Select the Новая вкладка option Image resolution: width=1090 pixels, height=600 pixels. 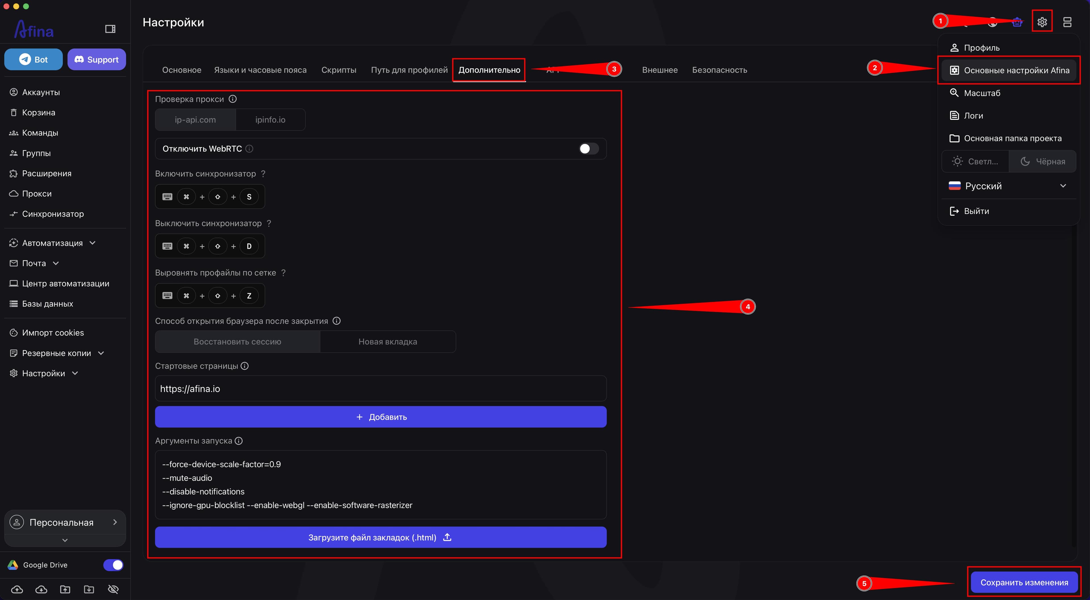coord(387,341)
